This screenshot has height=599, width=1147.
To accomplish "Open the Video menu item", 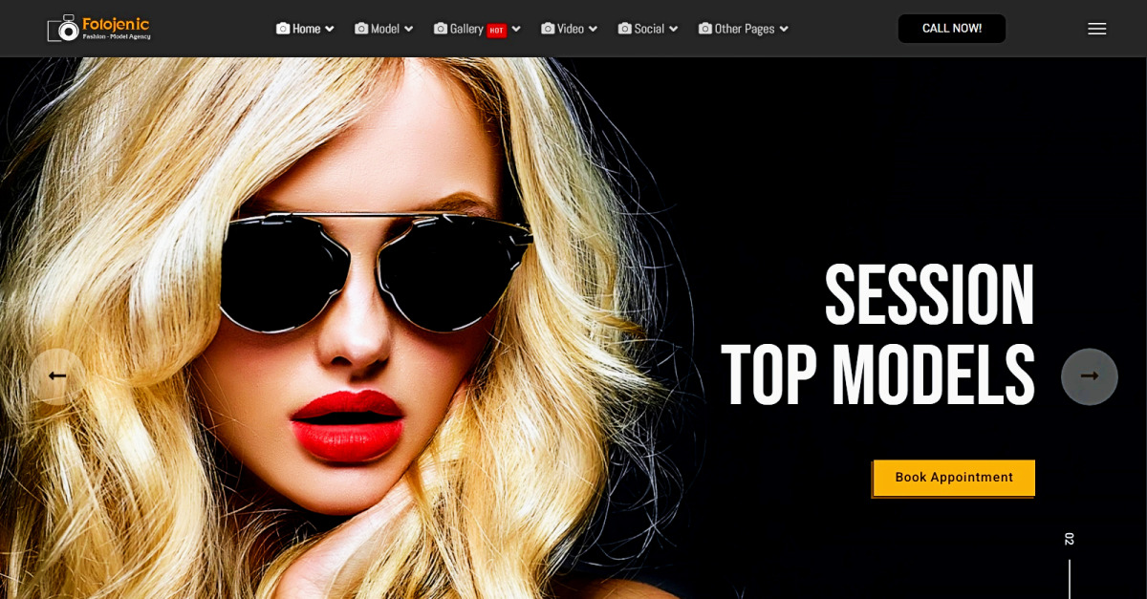I will pyautogui.click(x=570, y=29).
